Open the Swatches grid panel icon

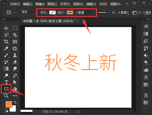point(146,85)
